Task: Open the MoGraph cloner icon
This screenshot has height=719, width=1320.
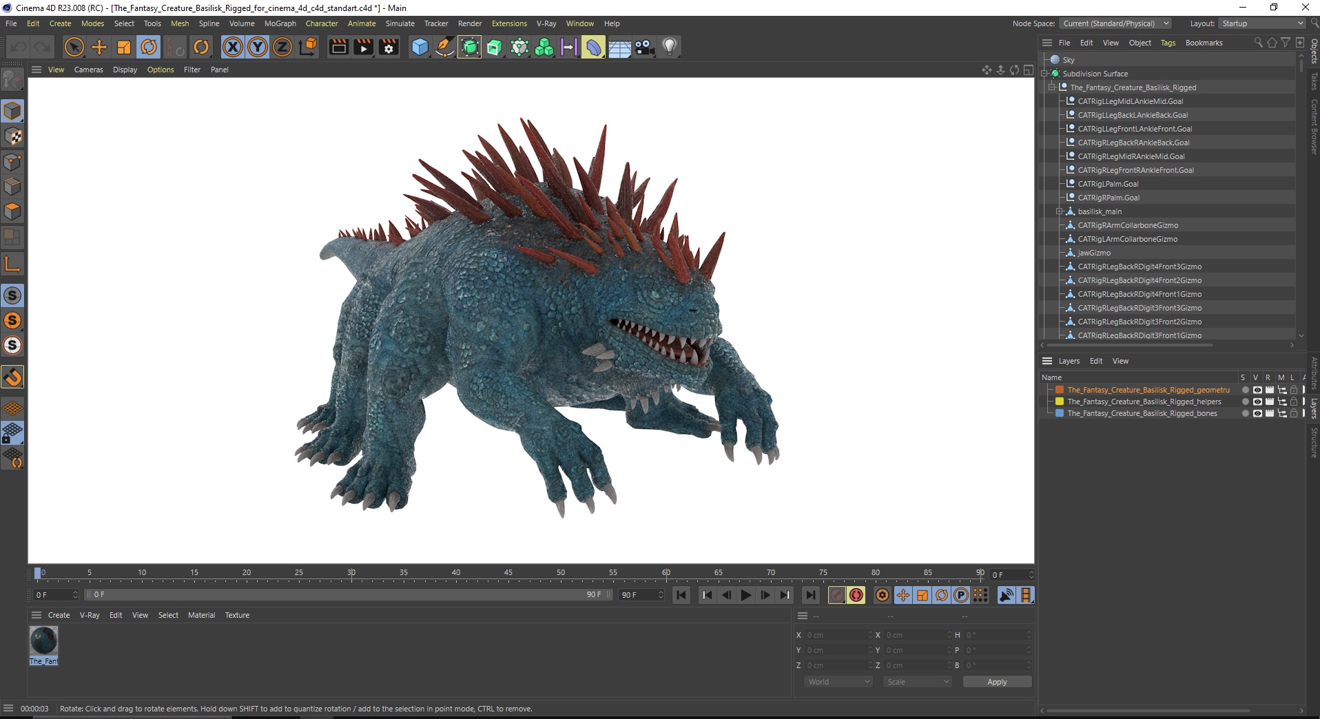Action: click(x=544, y=47)
